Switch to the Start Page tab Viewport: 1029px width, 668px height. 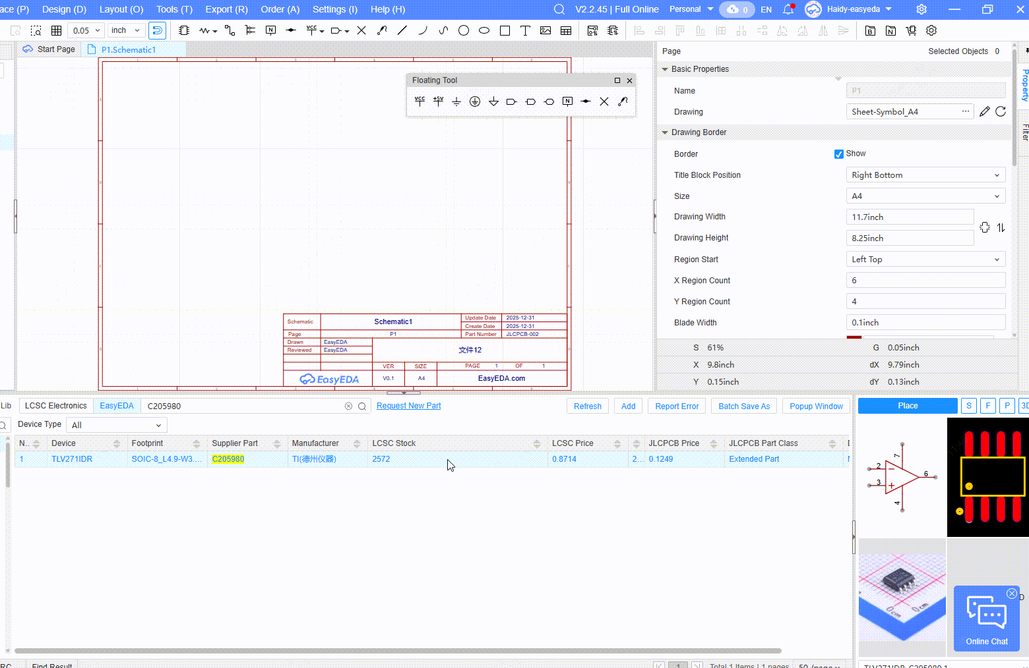coord(55,49)
